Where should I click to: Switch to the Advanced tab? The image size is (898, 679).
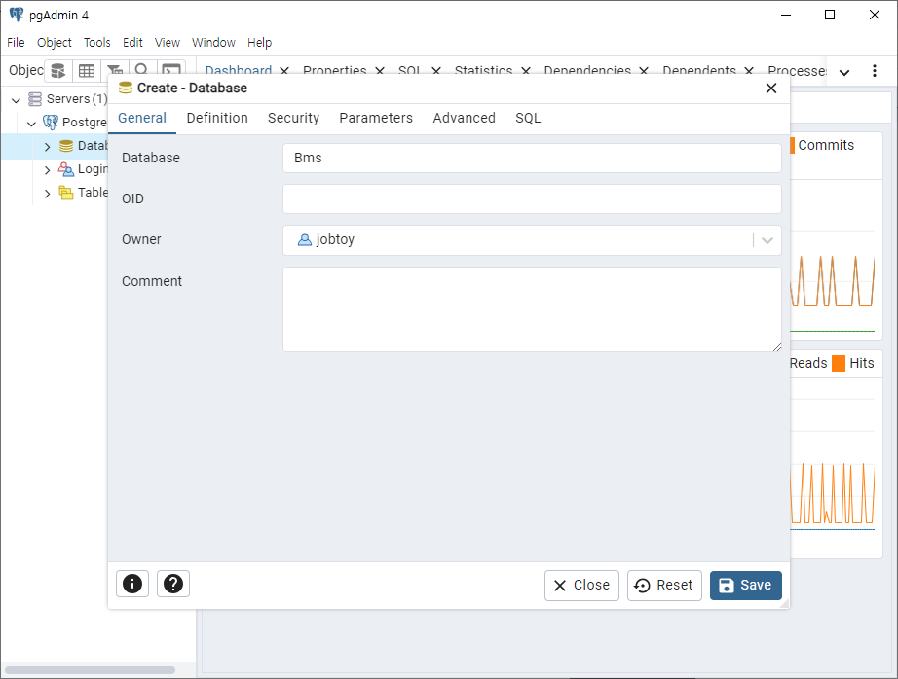tap(464, 118)
